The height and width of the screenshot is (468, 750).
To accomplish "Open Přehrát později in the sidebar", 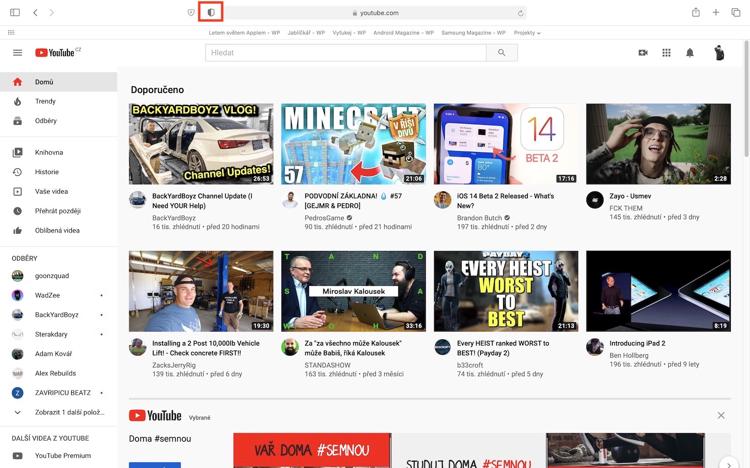I will [59, 211].
